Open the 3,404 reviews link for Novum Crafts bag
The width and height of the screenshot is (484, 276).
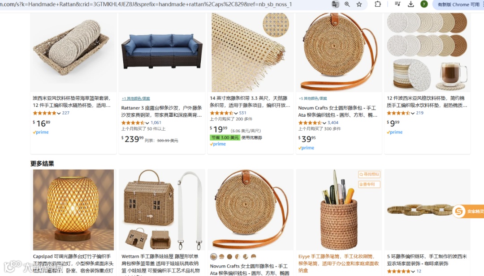pyautogui.click(x=333, y=123)
